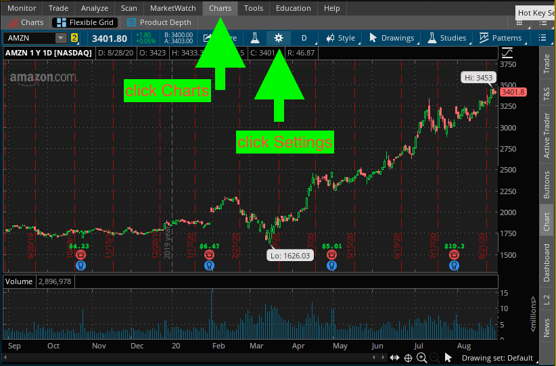Click the Patterns toolbar icon

pyautogui.click(x=484, y=38)
